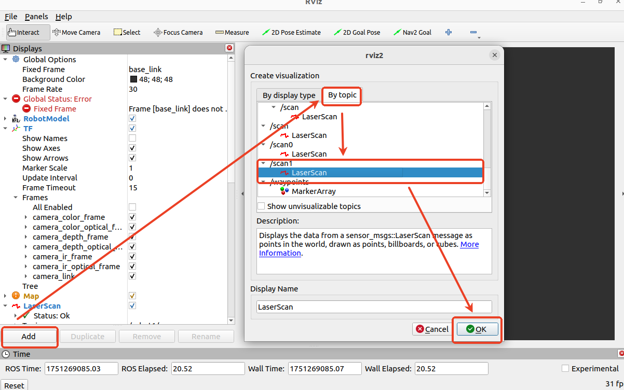624x390 pixels.
Task: Collapse the TF tree node
Action: click(x=5, y=128)
